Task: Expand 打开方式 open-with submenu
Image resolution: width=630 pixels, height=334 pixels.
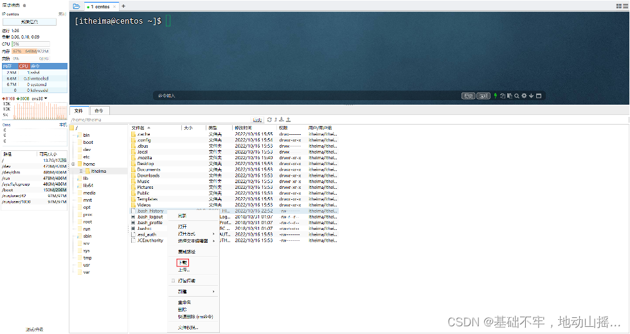Action: (x=194, y=234)
